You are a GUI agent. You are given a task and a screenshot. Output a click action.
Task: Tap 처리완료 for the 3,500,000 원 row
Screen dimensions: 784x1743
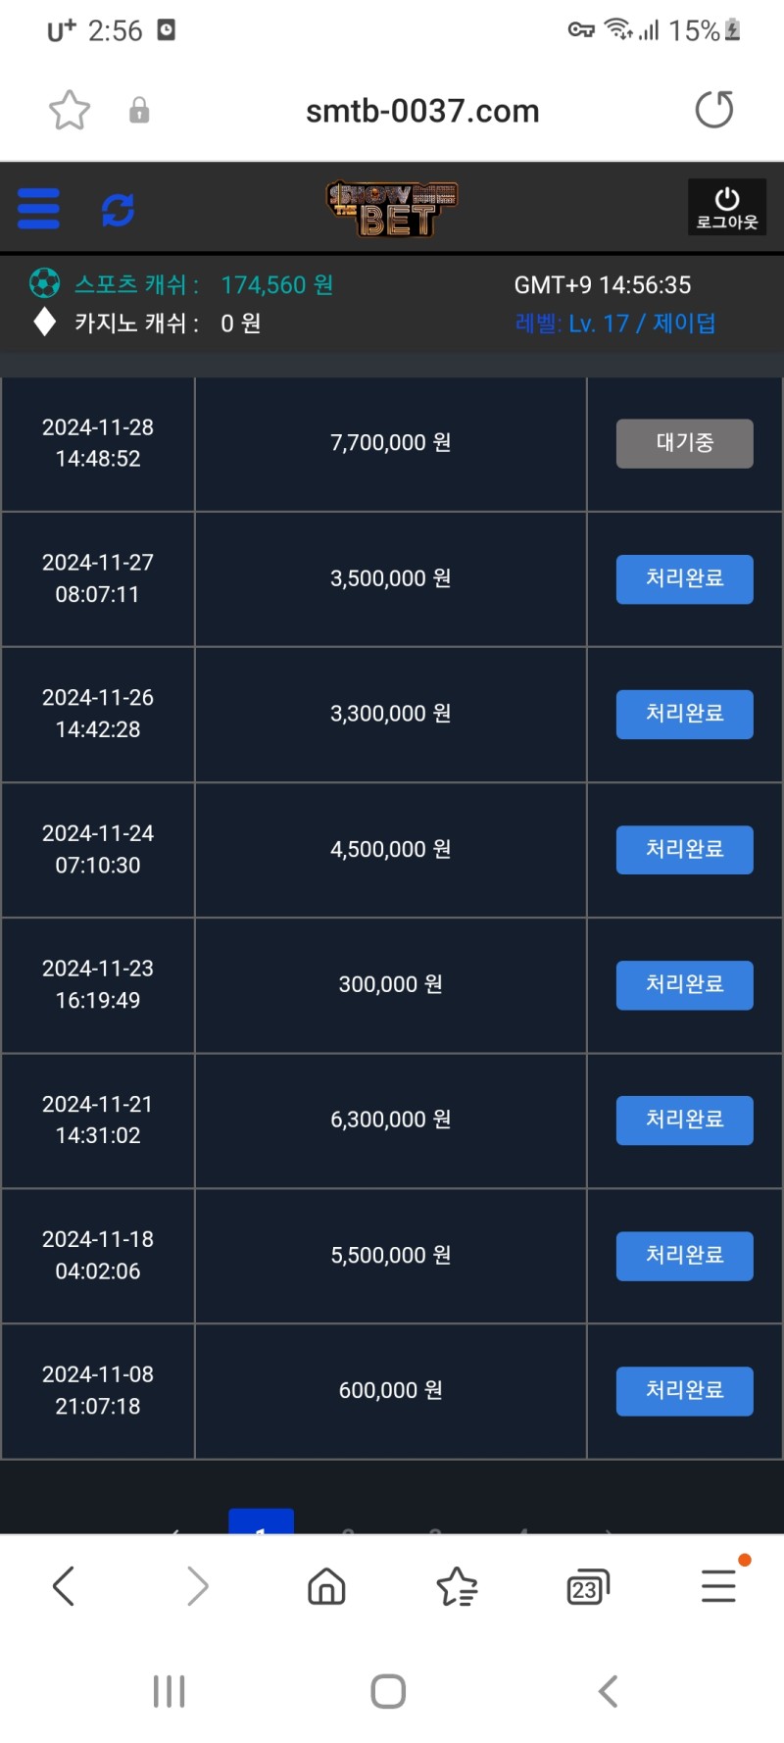click(684, 578)
